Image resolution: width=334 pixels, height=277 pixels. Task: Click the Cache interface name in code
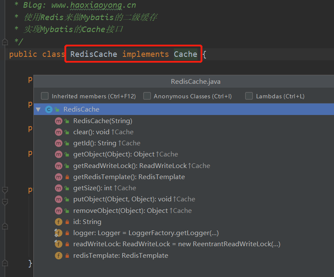click(185, 54)
